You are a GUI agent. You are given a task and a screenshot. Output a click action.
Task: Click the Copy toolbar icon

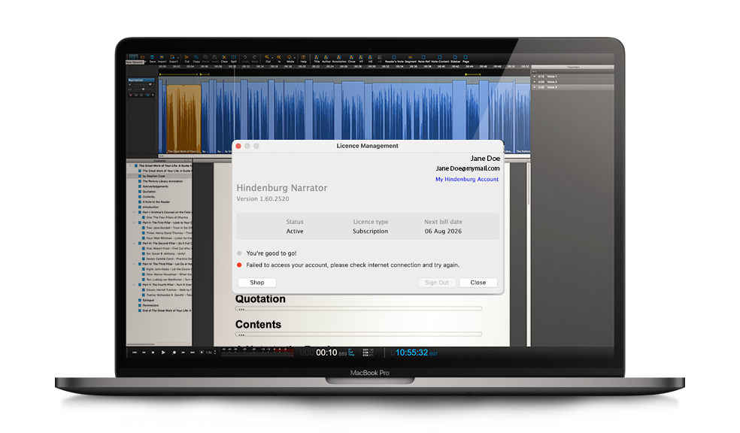pos(196,59)
